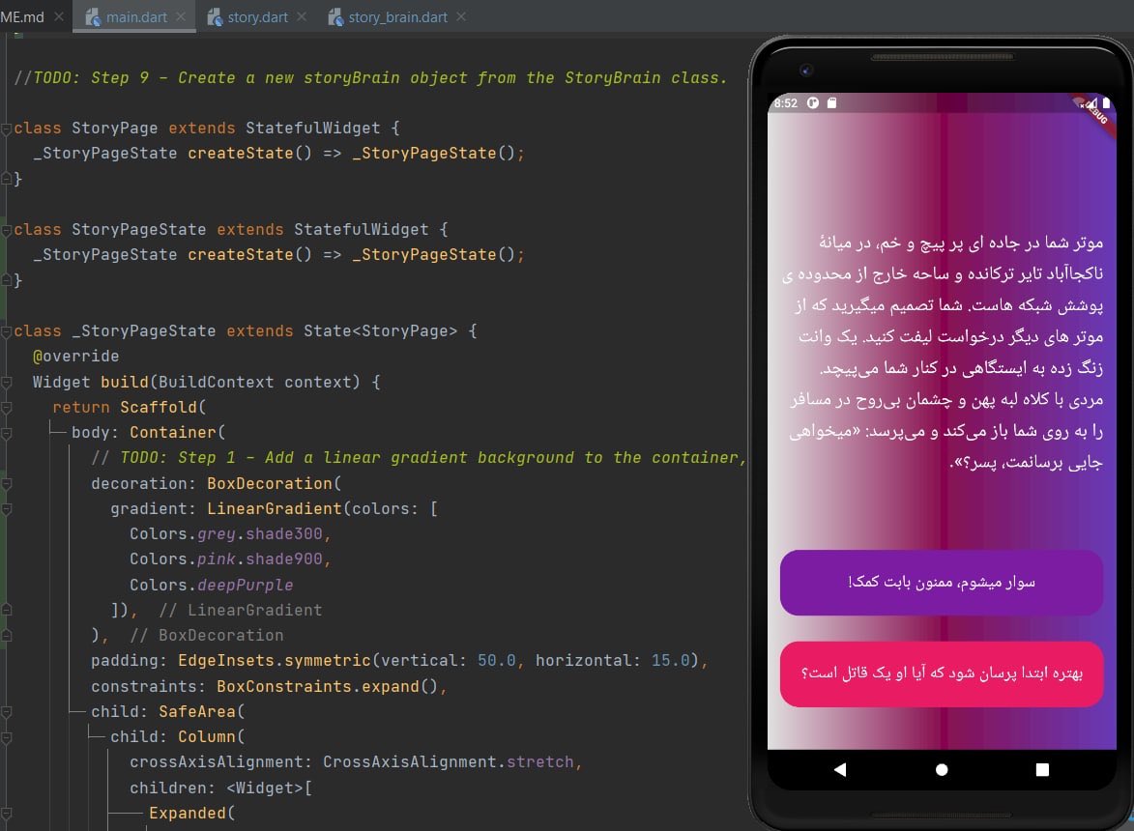Collapse the 'class StoryPage extends StatefulWidget' fold marker
The height and width of the screenshot is (831, 1134).
pos(6,129)
